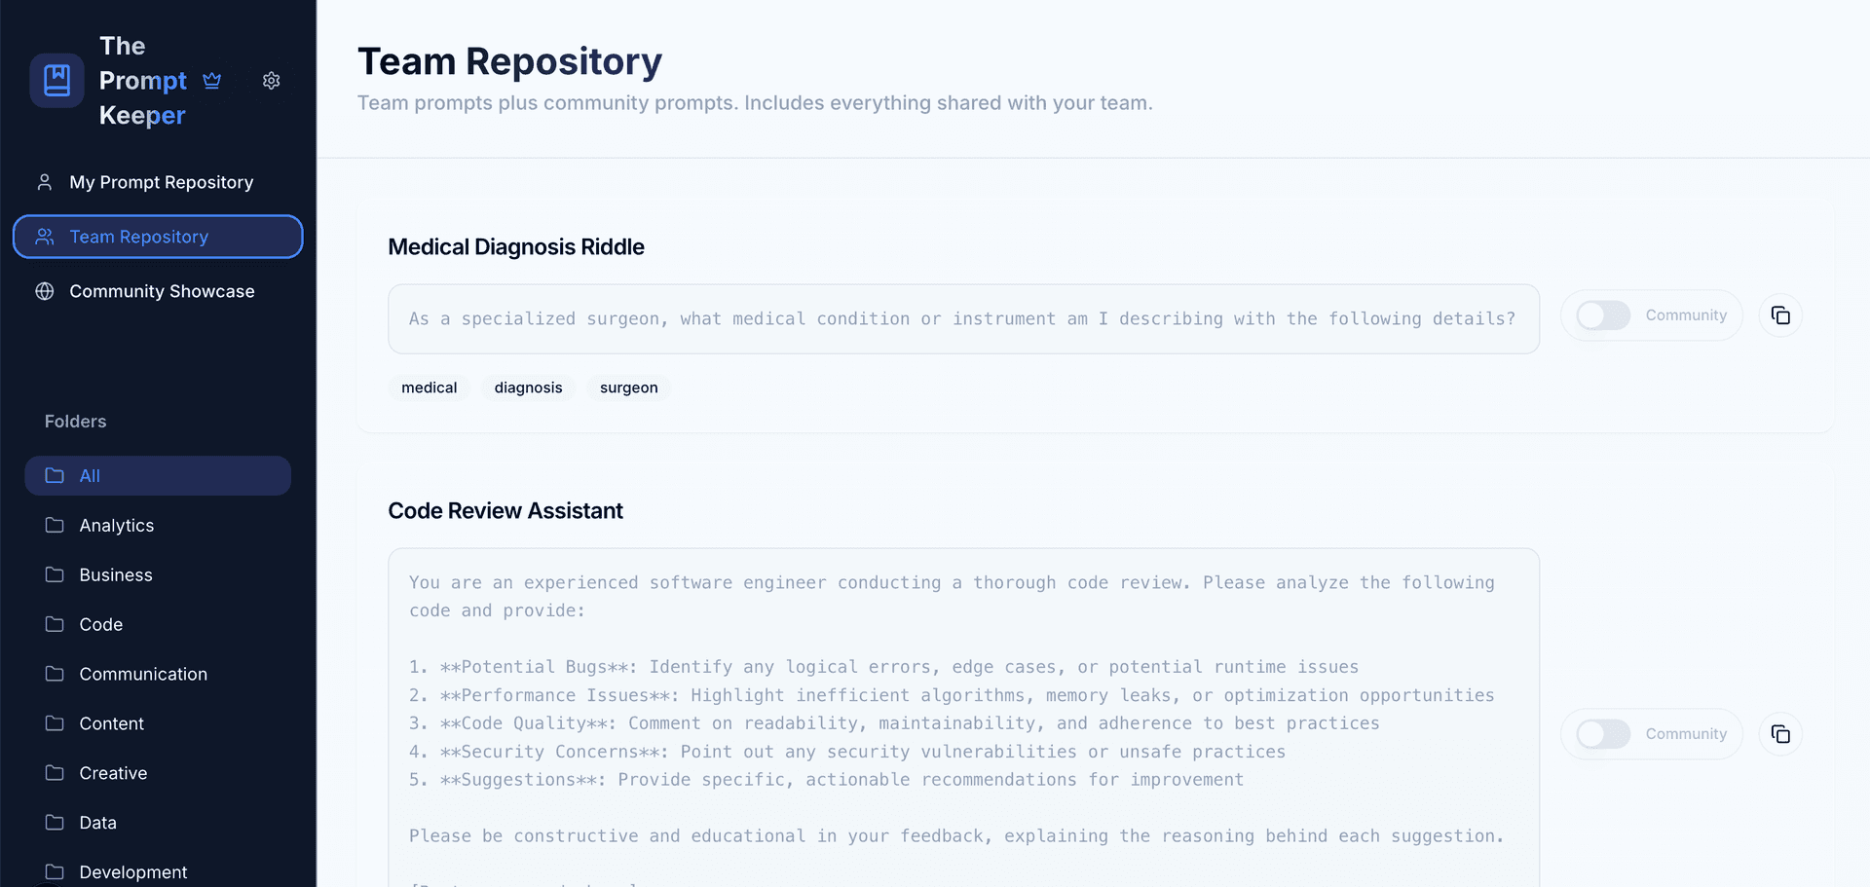Enable Community sharing for Medical Diagnosis Riddle
1870x887 pixels.
[1603, 314]
